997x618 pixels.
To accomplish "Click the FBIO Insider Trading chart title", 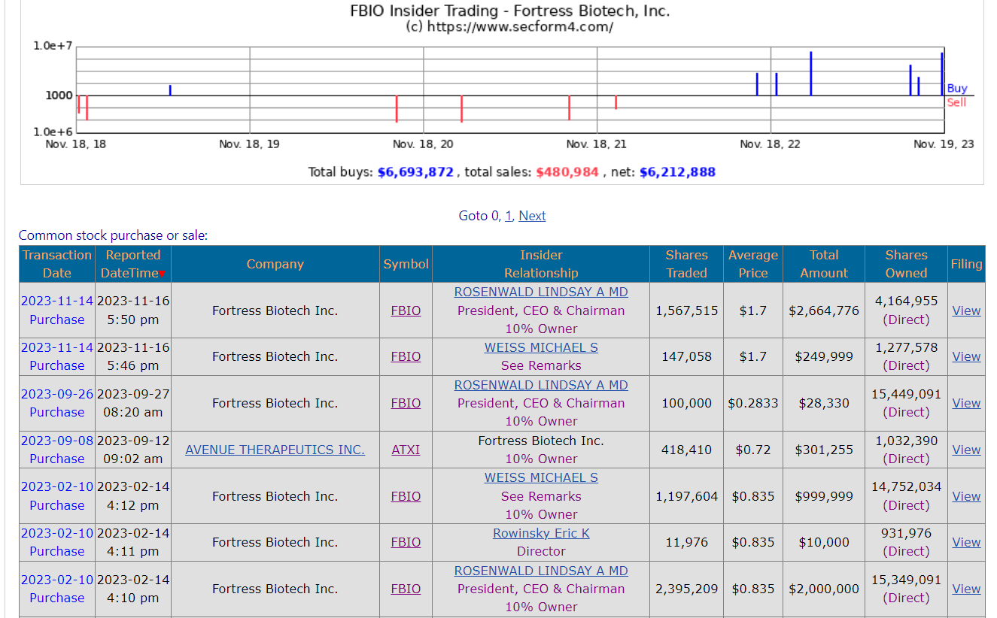I will pos(509,11).
